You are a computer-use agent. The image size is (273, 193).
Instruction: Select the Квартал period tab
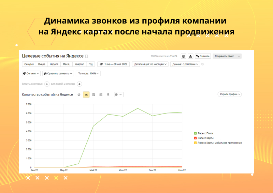(x=80, y=64)
